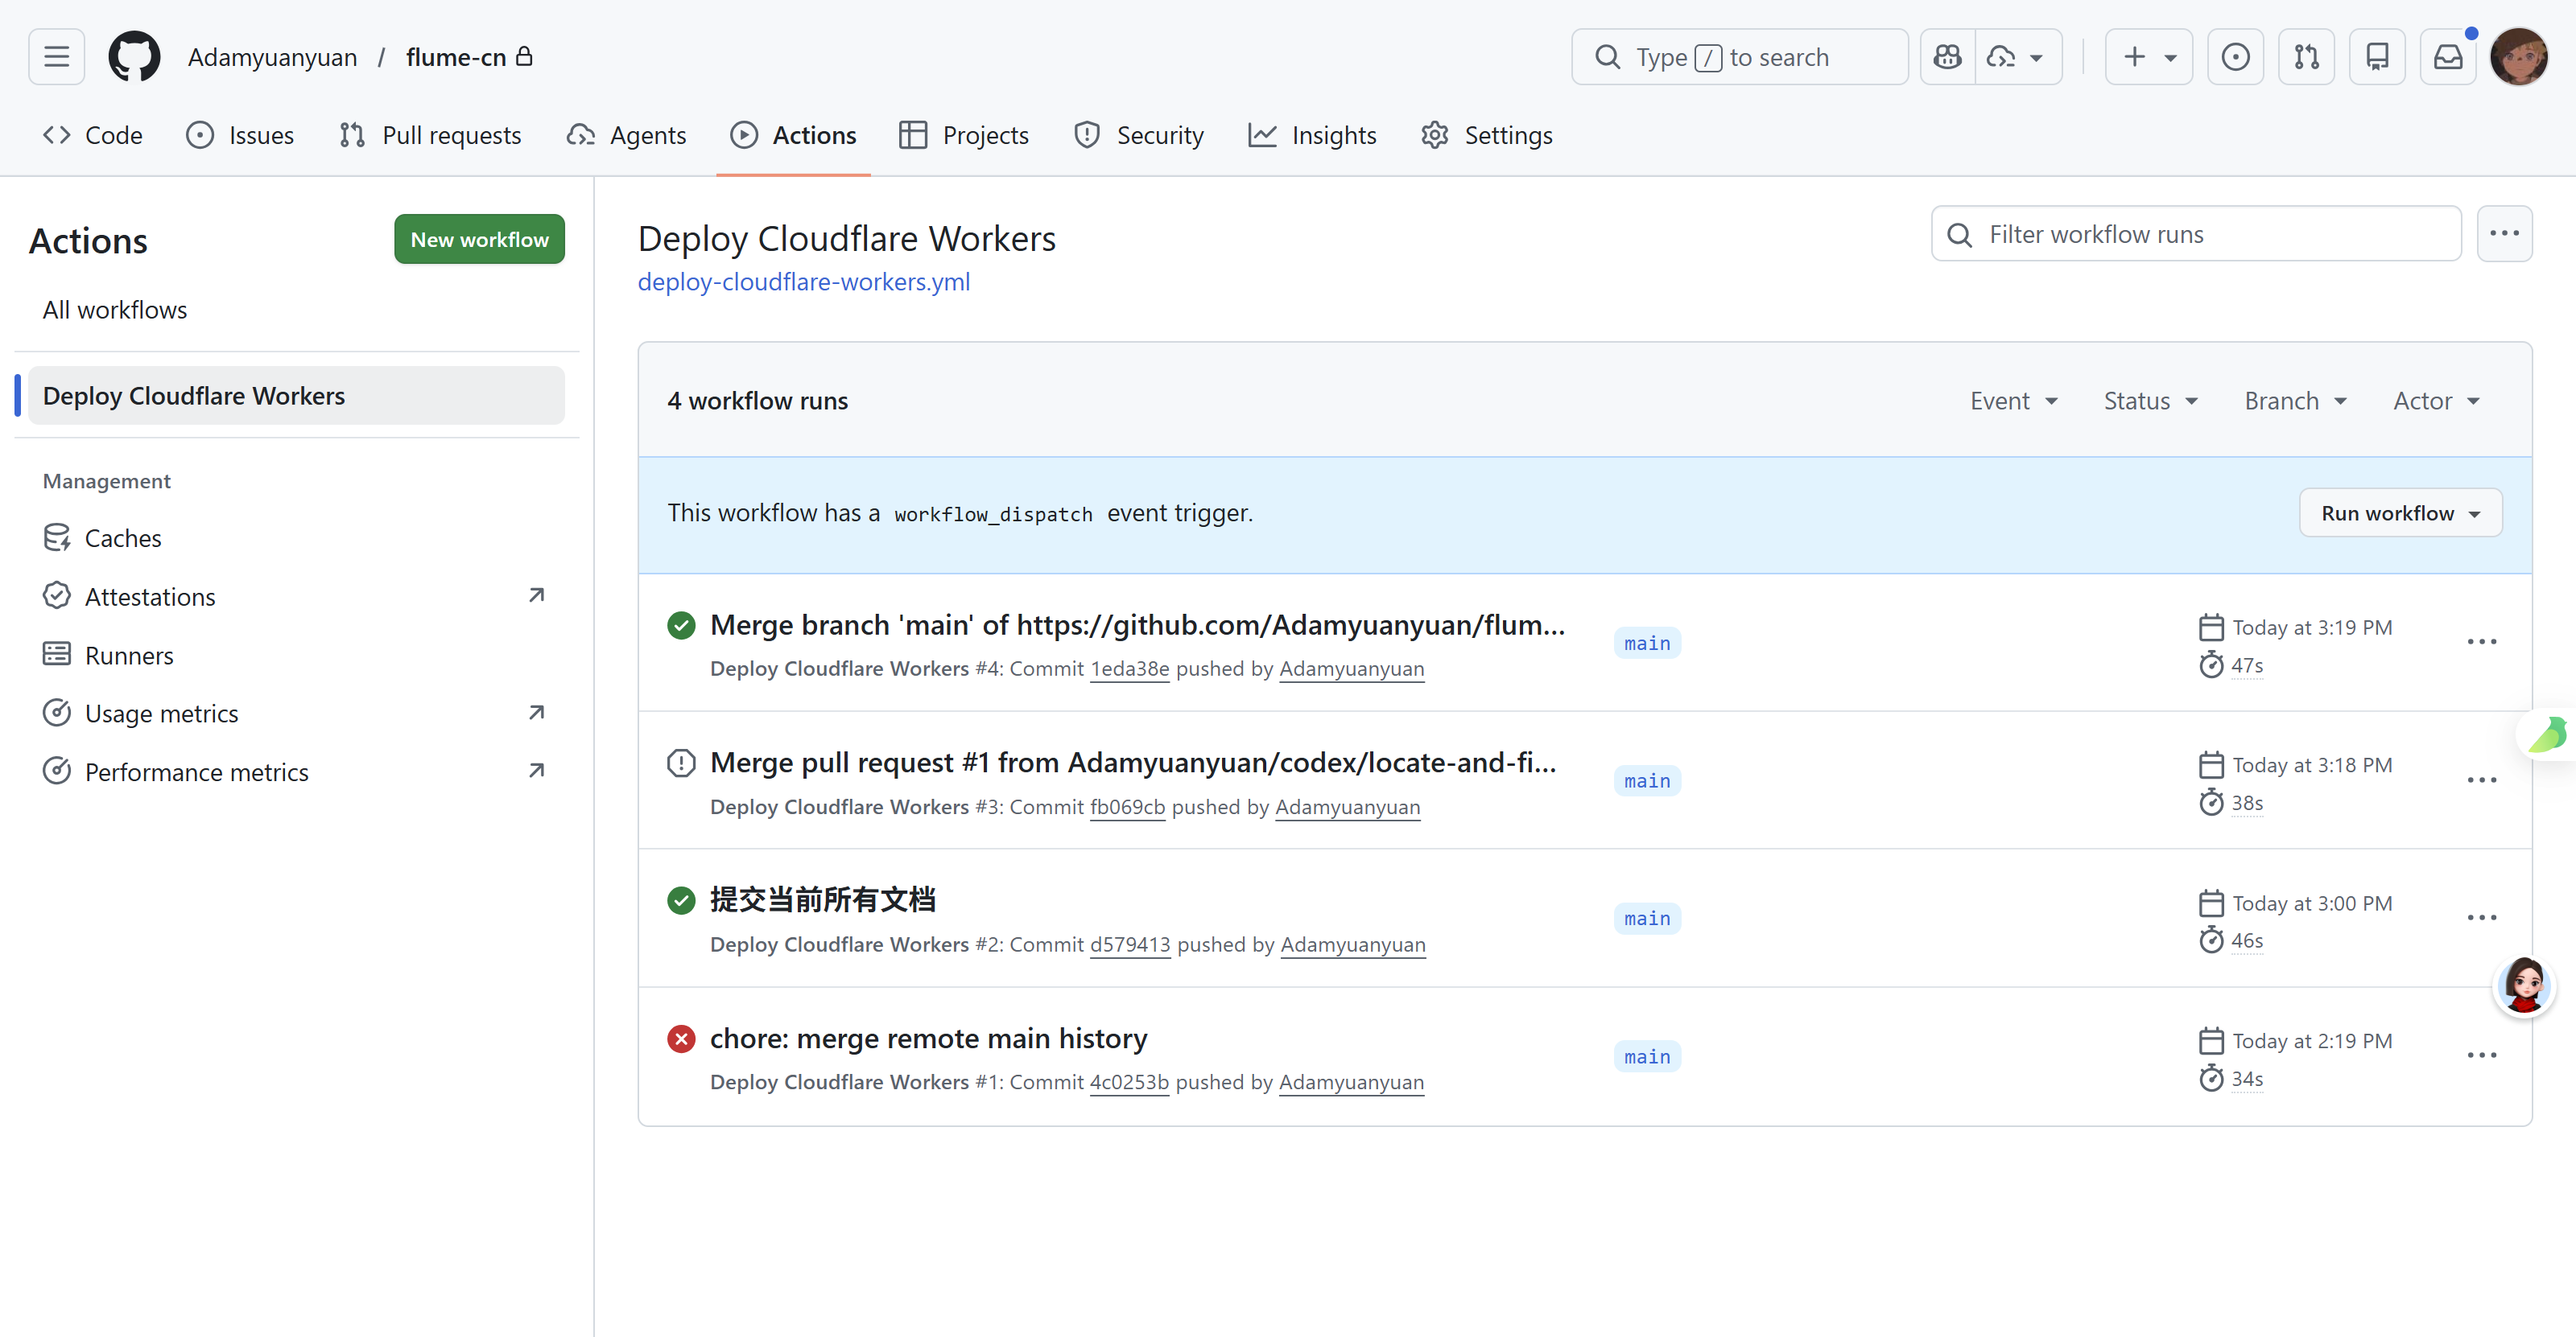2576x1337 pixels.
Task: Open commit 4c0253b link
Action: point(1129,1082)
